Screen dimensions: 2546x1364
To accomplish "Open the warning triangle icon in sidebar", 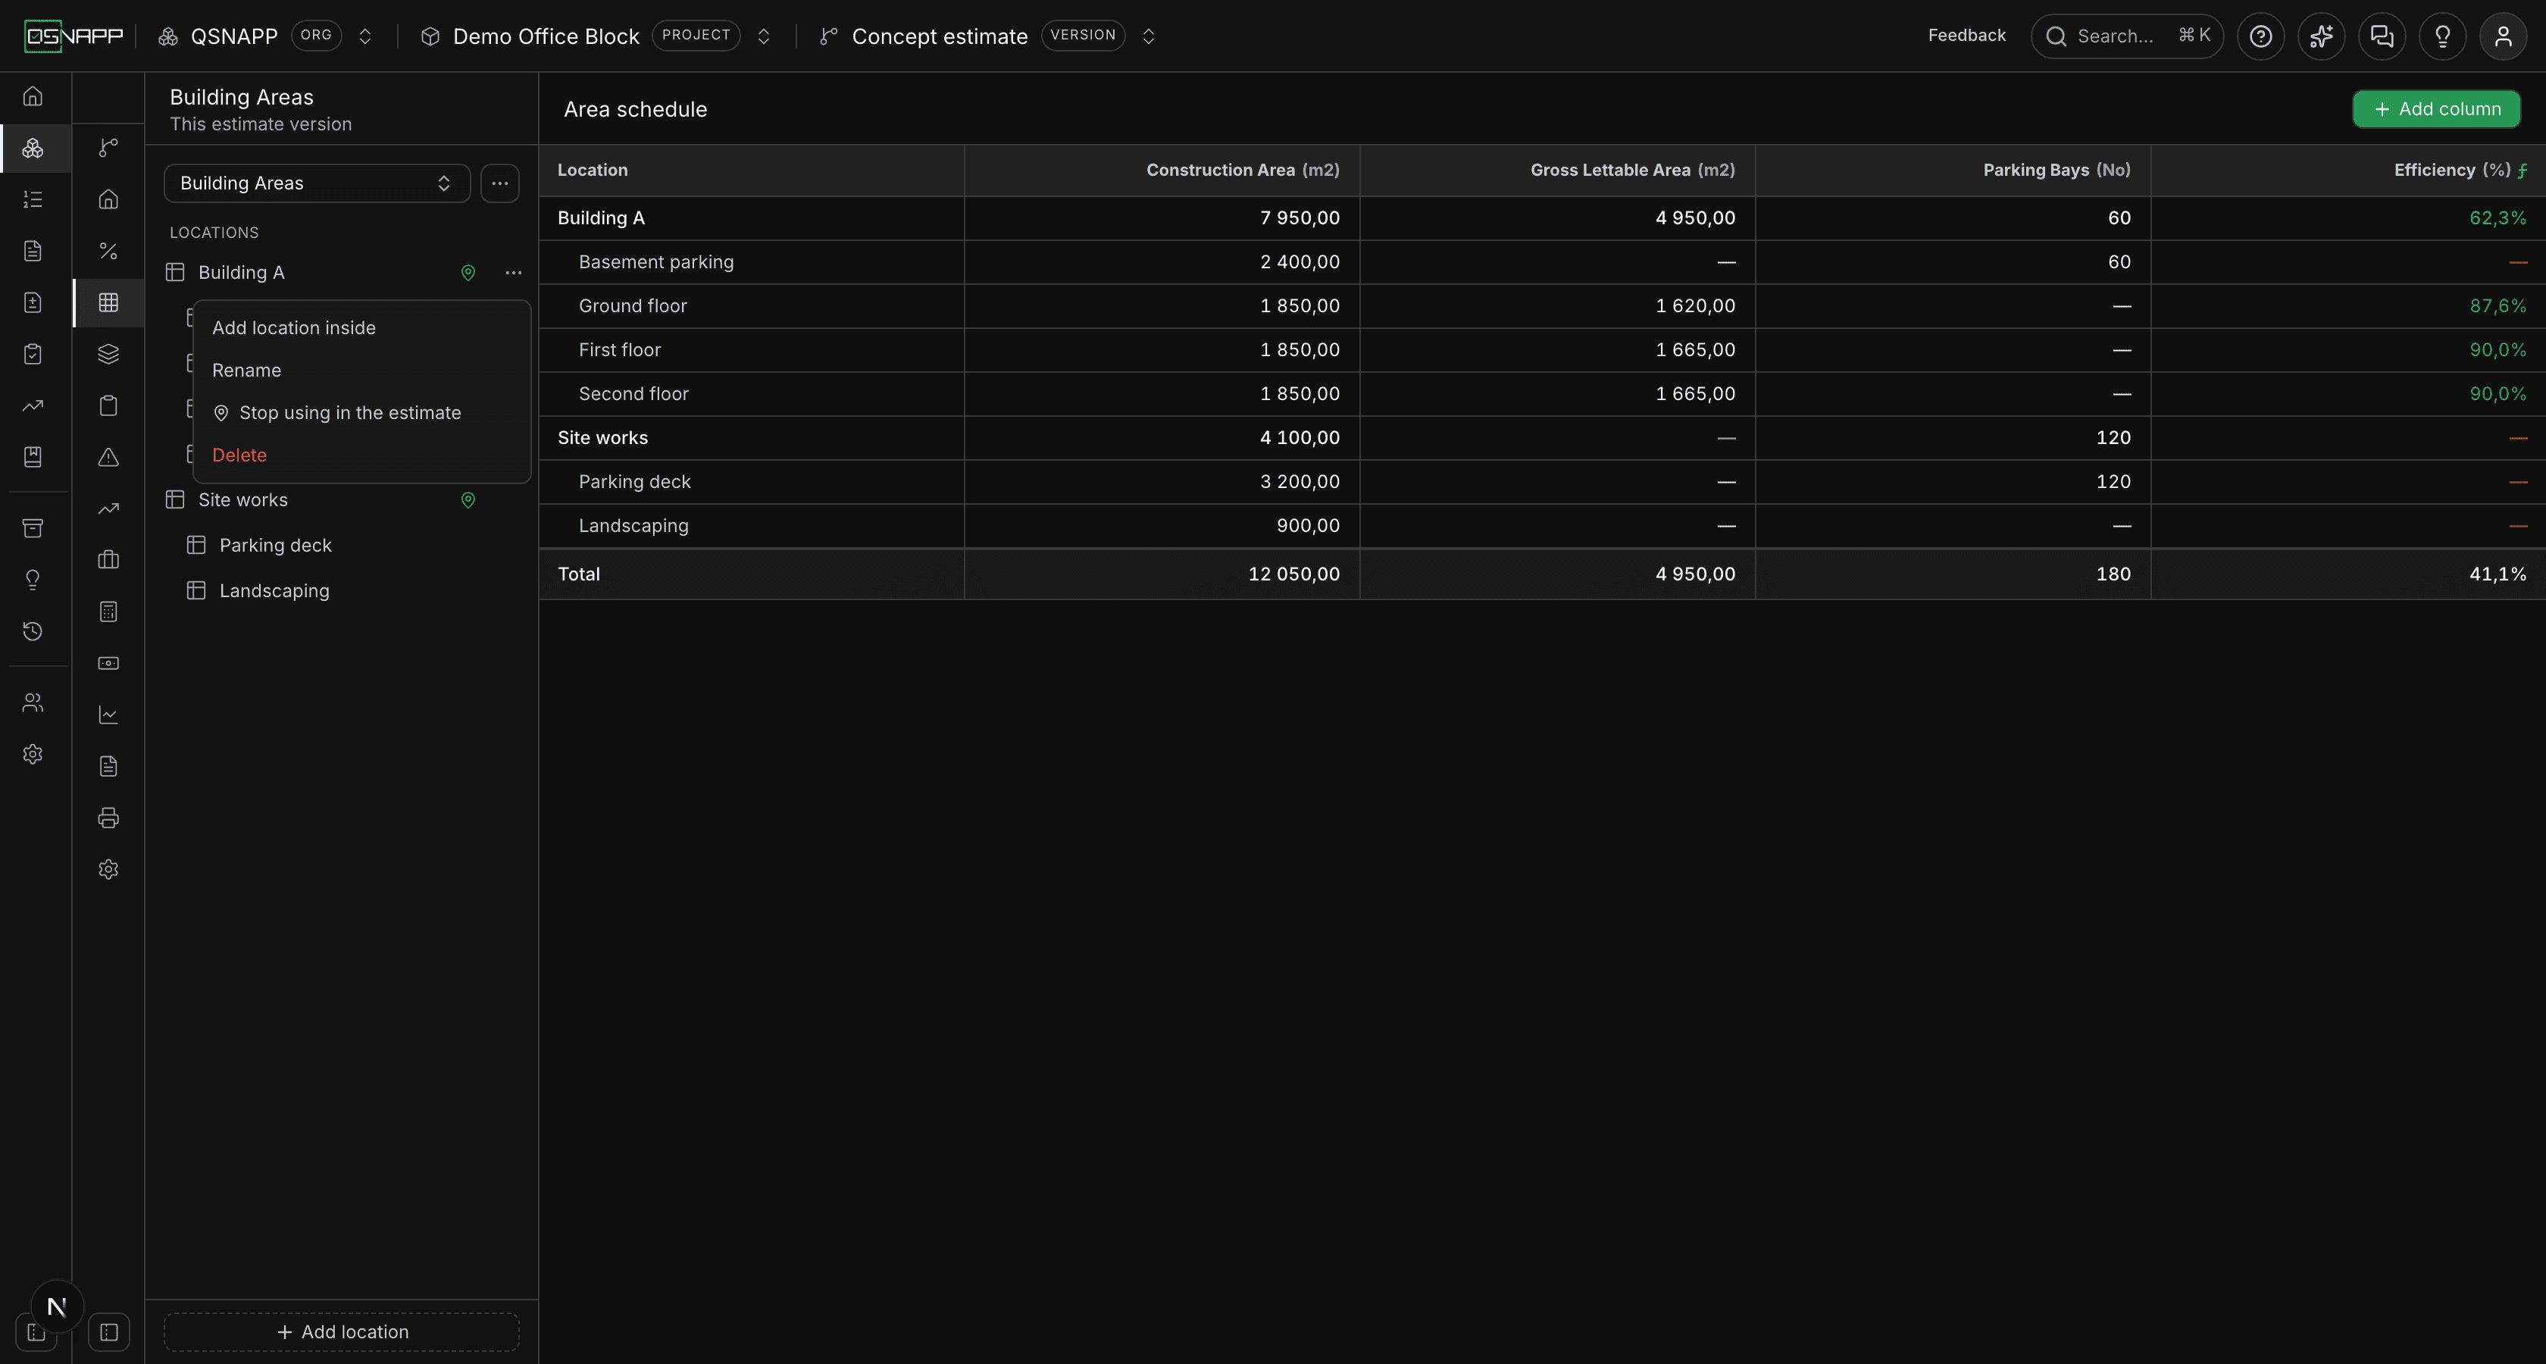I will tap(108, 457).
